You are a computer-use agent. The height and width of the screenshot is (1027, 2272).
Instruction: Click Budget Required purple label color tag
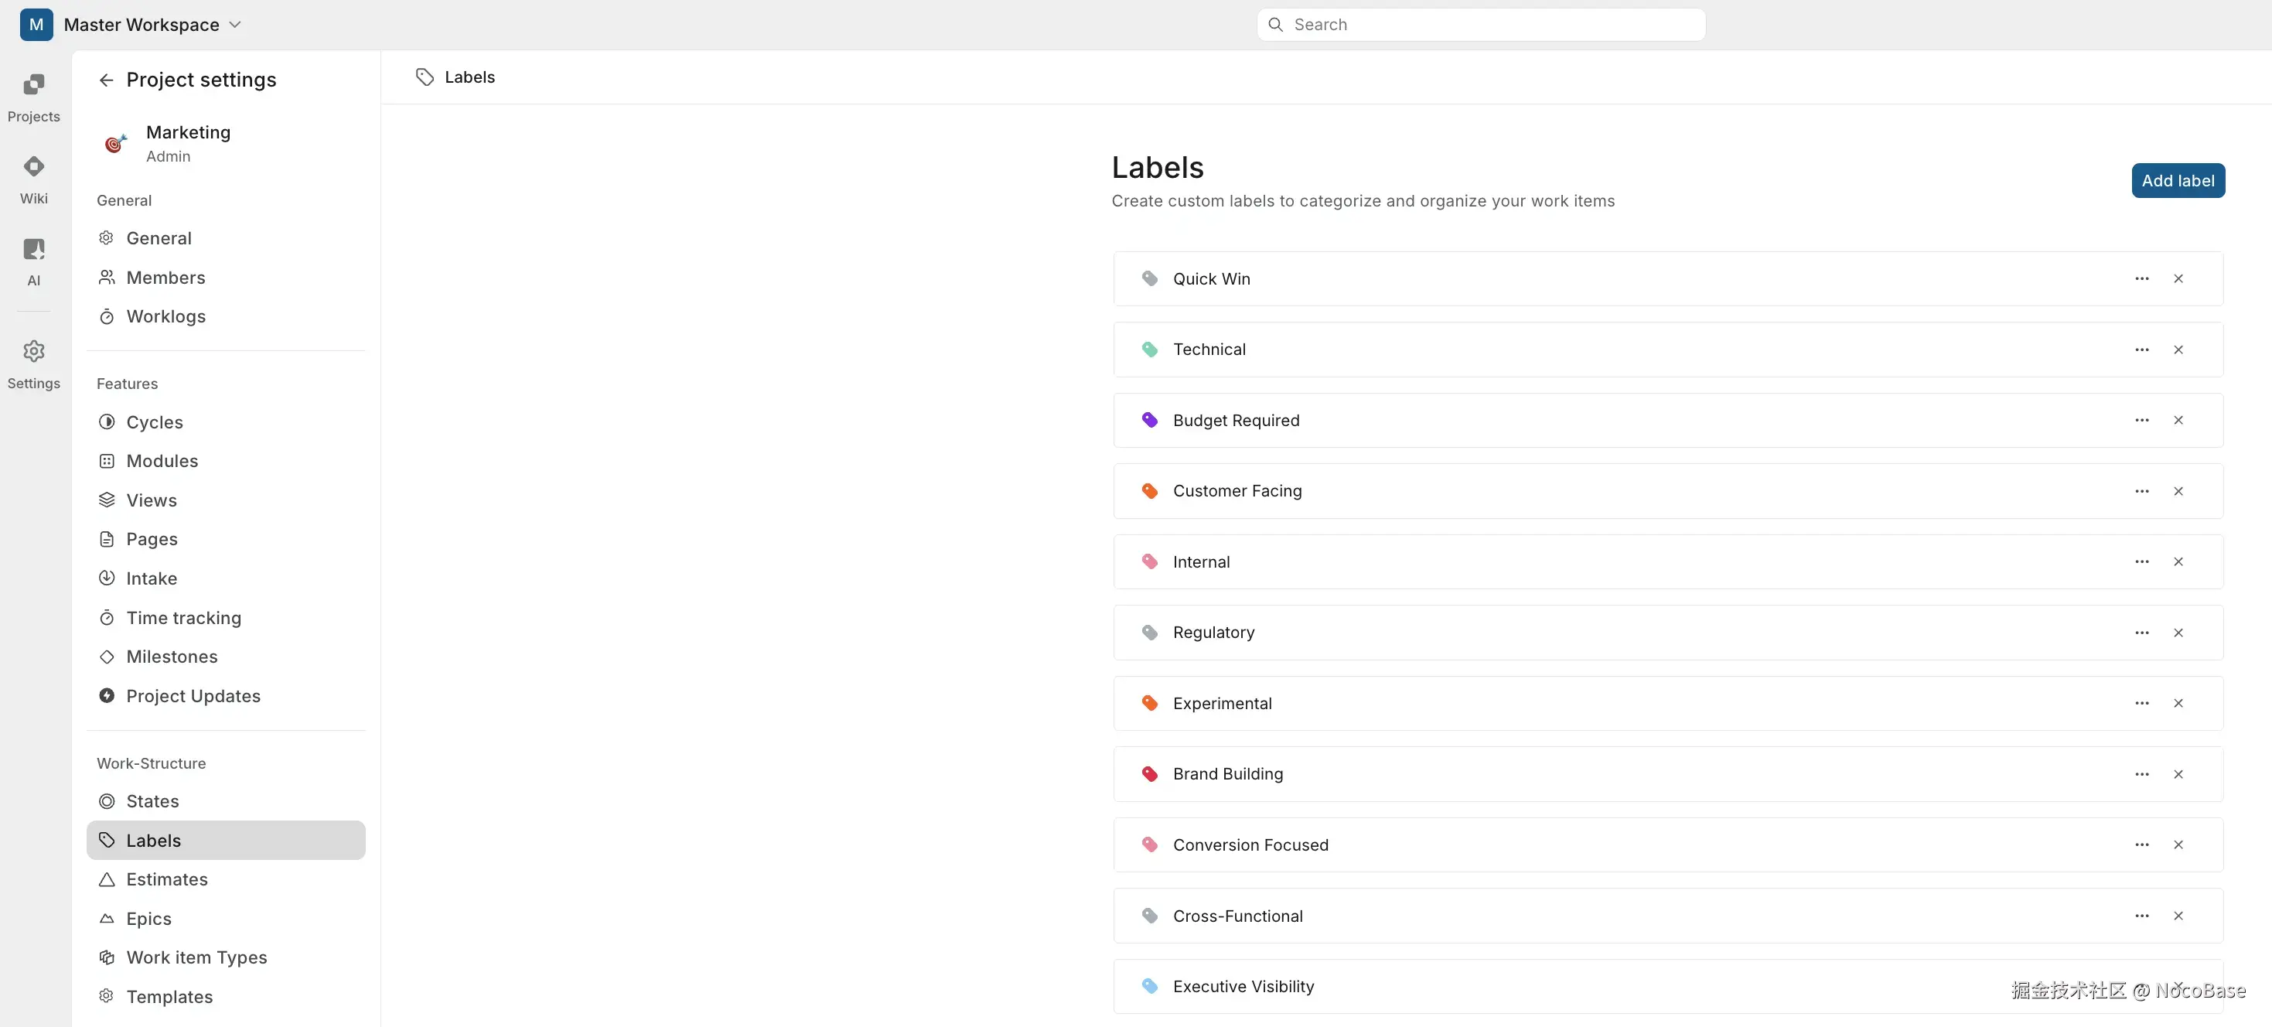(x=1149, y=420)
